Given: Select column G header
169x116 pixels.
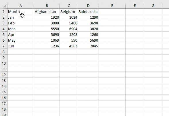Looking at the screenshot, I should tap(153, 6).
